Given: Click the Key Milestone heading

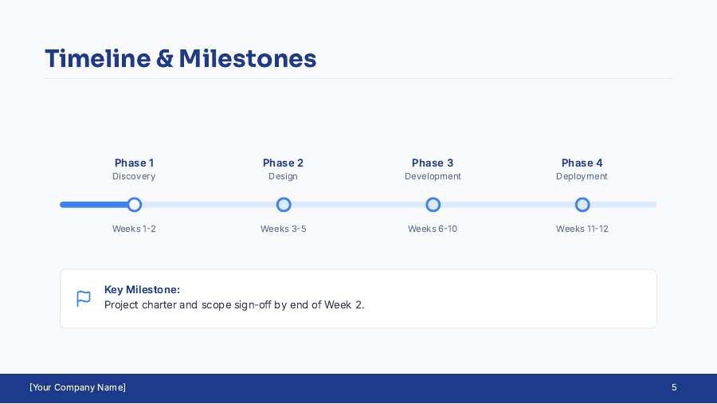Looking at the screenshot, I should [x=142, y=290].
